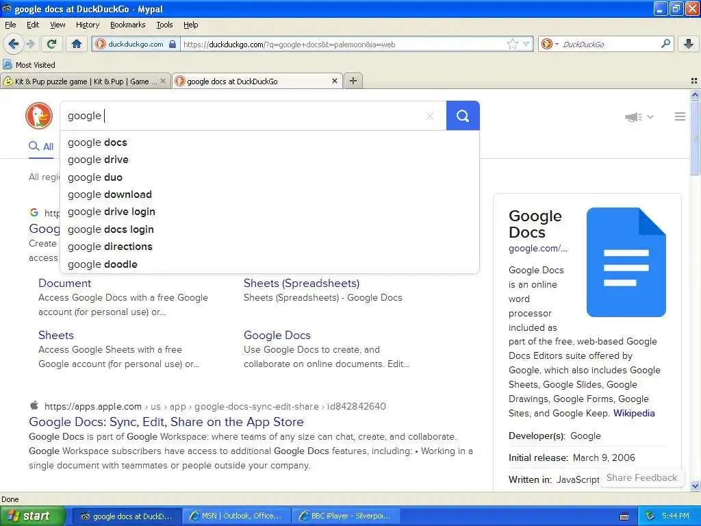Viewport: 701px width, 526px height.
Task: Click the google docs at DuckD taskbar button
Action: 127,516
